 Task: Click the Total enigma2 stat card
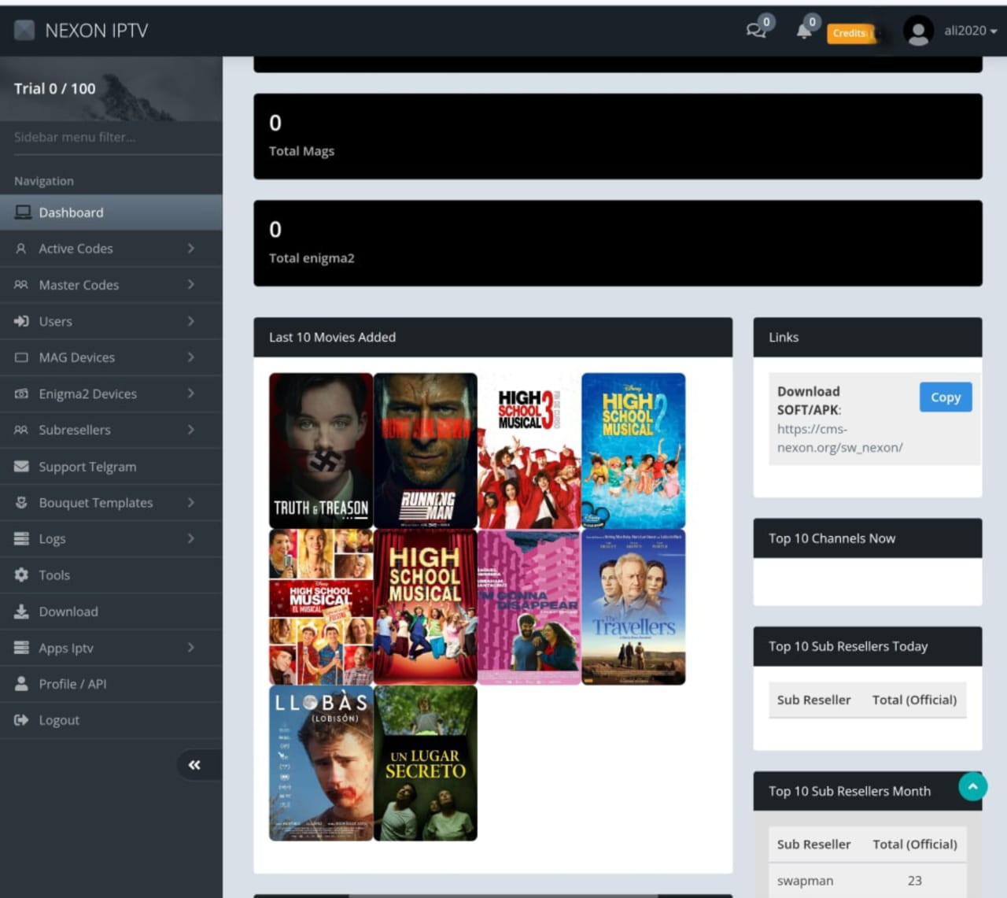click(618, 243)
